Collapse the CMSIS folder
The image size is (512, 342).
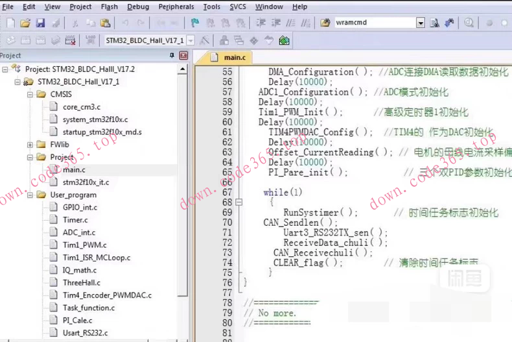point(31,94)
